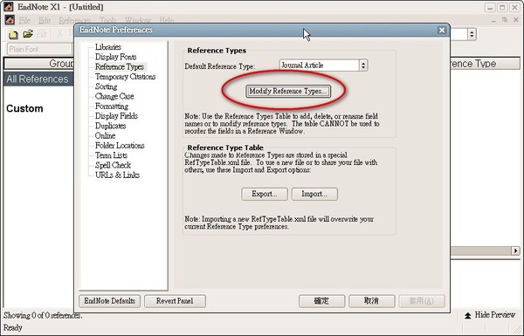This screenshot has width=524, height=336.
Task: Open the Tools menu
Action: coord(107,21)
